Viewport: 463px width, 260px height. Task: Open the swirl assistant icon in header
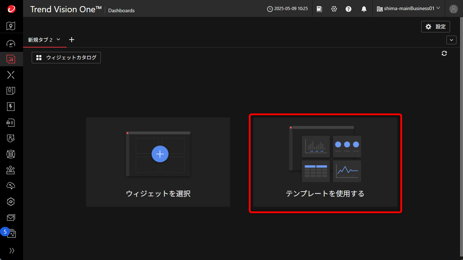tap(334, 9)
